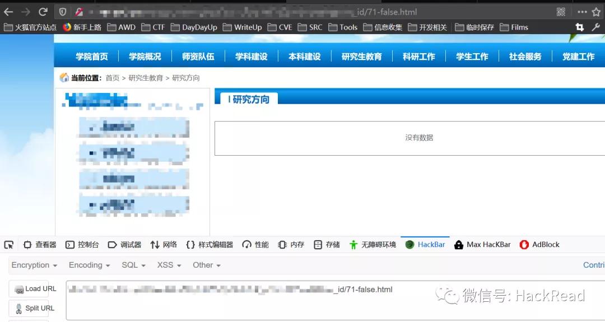Image resolution: width=605 pixels, height=322 pixels.
Task: Bookmark this page with the star icon
Action: point(596,12)
